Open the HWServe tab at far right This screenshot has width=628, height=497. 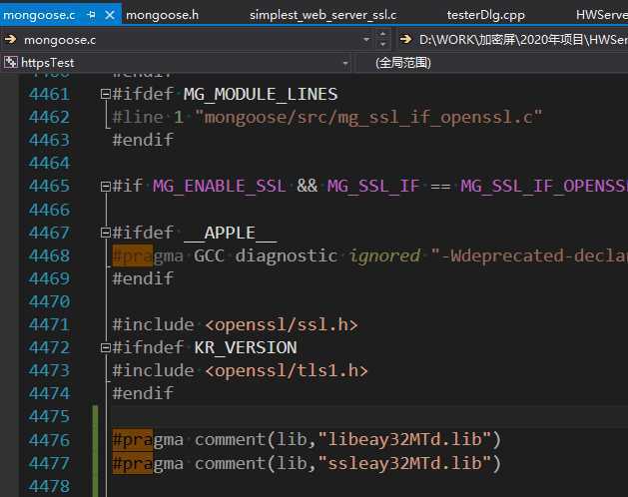click(x=601, y=14)
